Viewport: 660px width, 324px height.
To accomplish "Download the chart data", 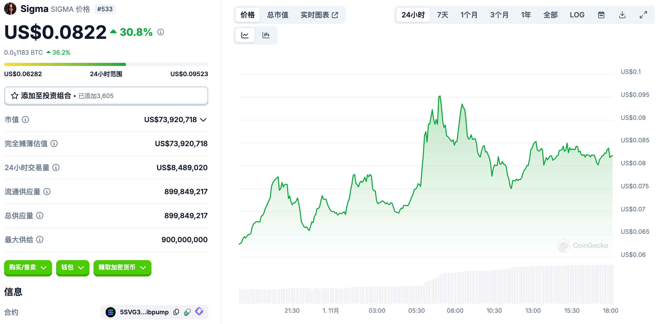I will coord(622,15).
